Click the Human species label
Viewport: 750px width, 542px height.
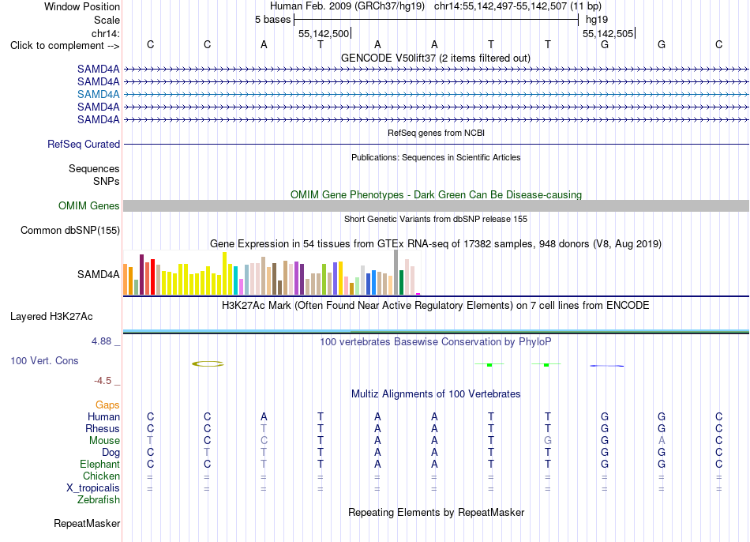click(x=103, y=416)
